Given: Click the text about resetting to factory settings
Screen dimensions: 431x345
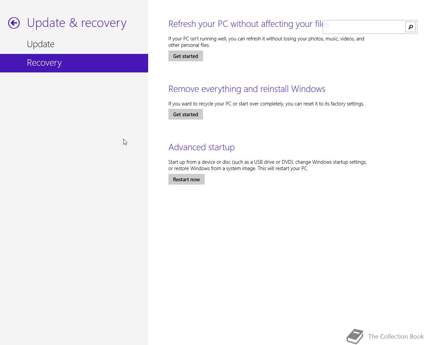Looking at the screenshot, I should [266, 104].
